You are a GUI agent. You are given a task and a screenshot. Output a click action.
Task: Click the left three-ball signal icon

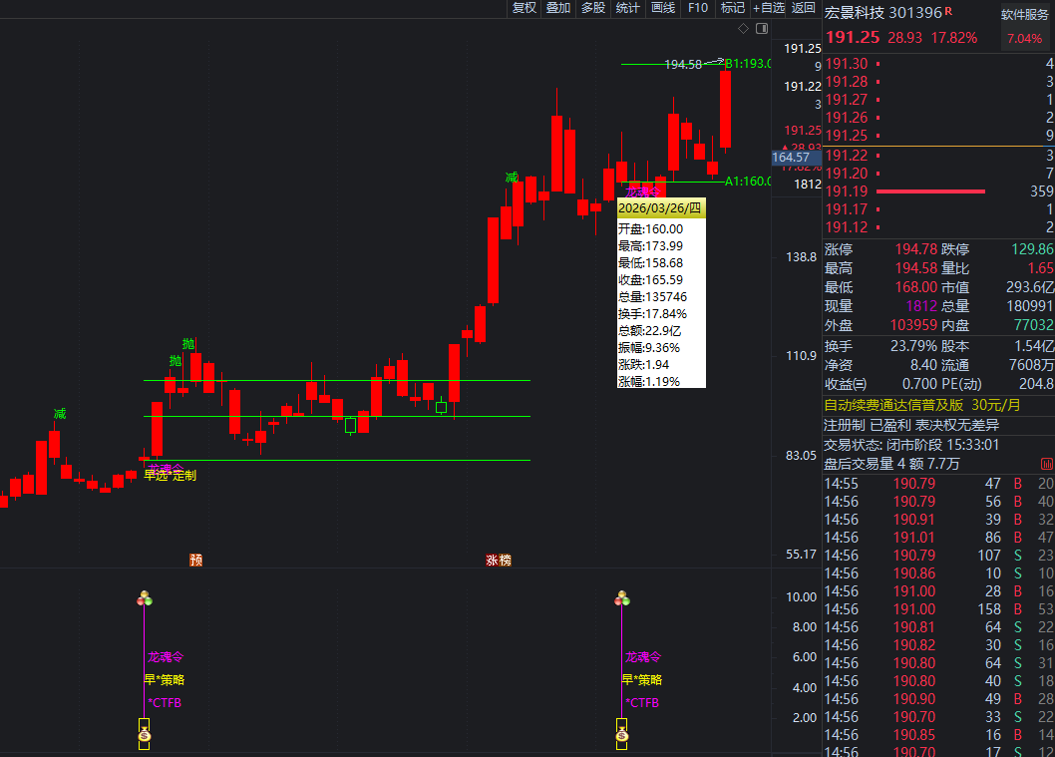[145, 598]
